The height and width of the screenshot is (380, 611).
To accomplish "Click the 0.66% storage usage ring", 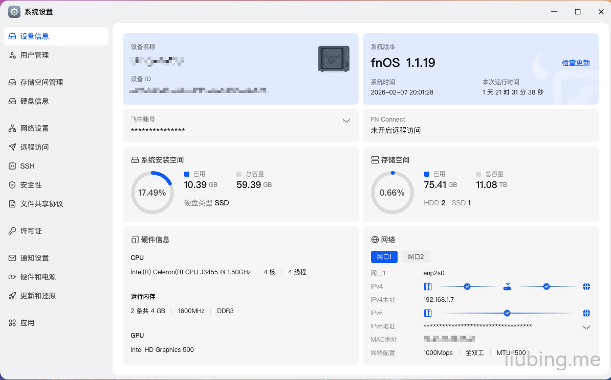I will coord(392,193).
